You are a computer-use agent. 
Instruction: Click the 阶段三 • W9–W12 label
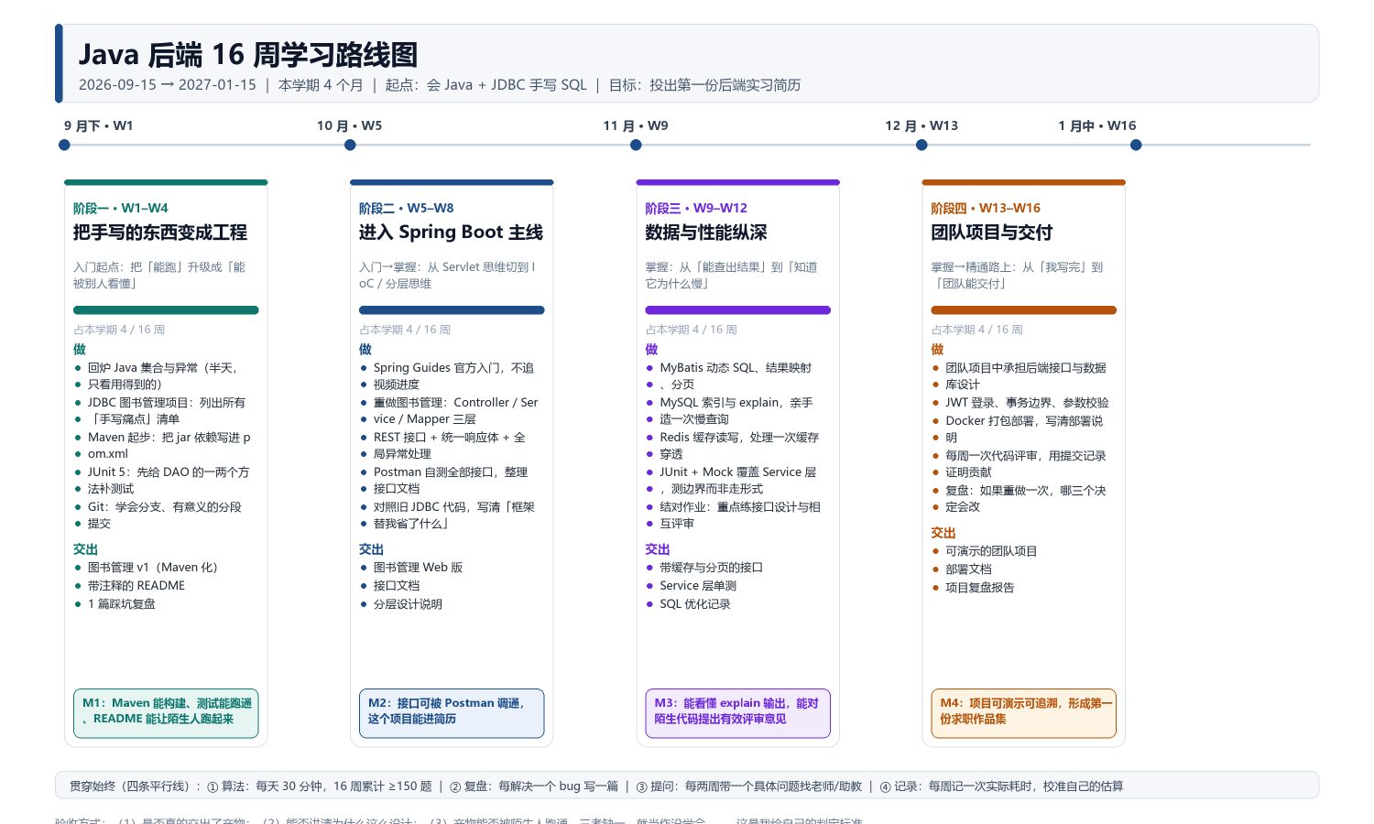[x=696, y=208]
